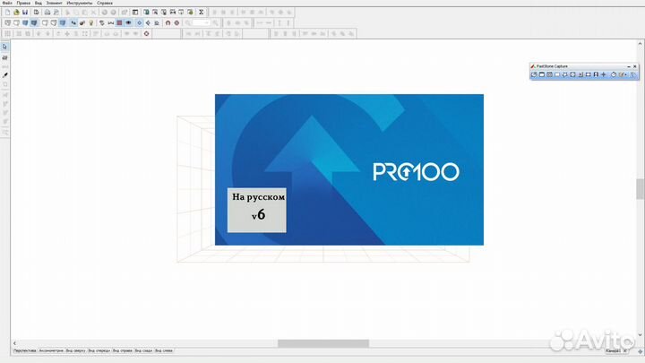Capture rectangular region in FastStone Capture
This screenshot has height=363, width=645.
pyautogui.click(x=557, y=74)
